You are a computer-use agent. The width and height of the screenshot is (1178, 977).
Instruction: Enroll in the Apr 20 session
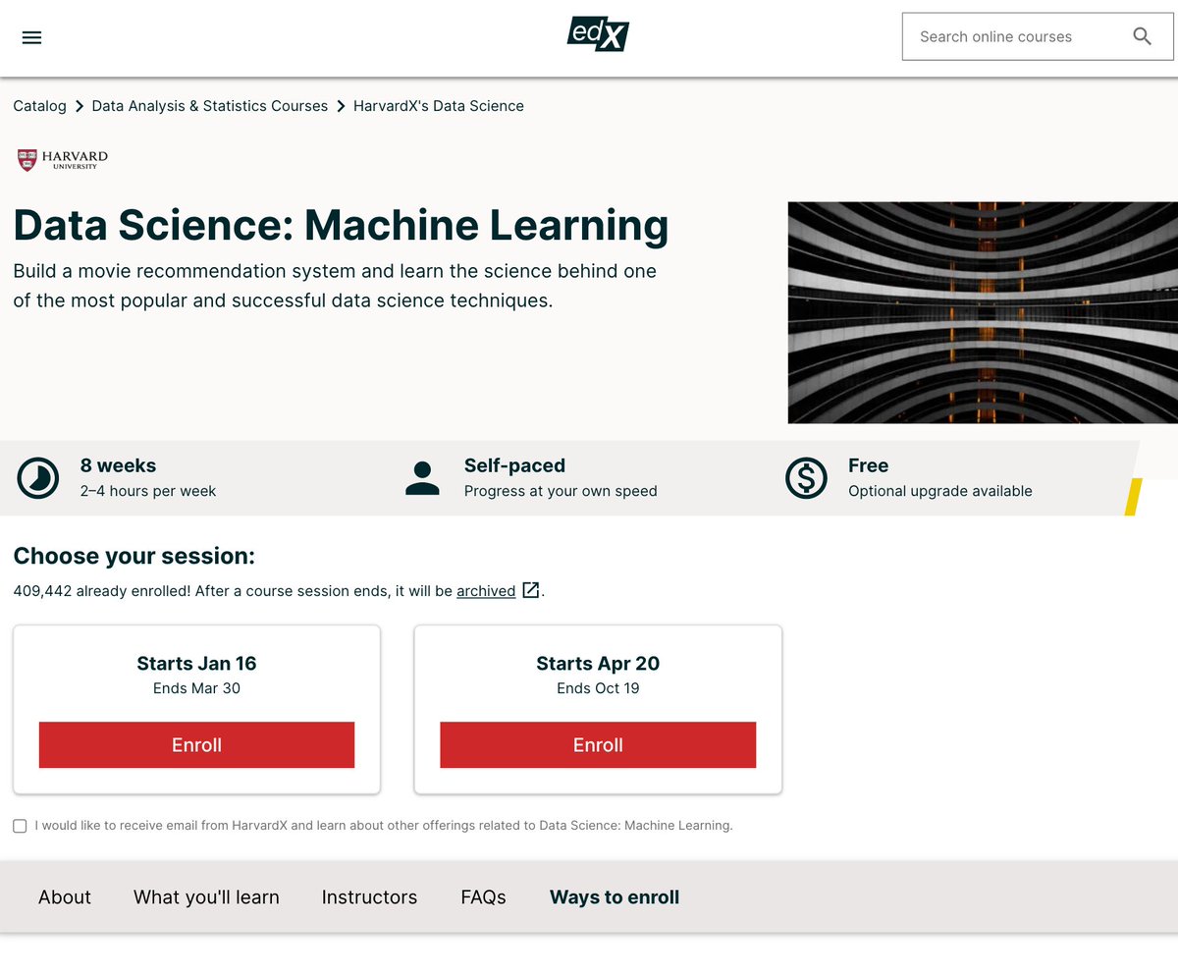point(598,744)
